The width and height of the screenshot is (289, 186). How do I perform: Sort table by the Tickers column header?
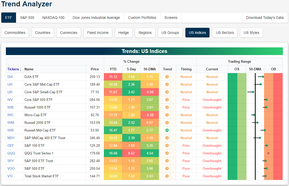[14, 69]
